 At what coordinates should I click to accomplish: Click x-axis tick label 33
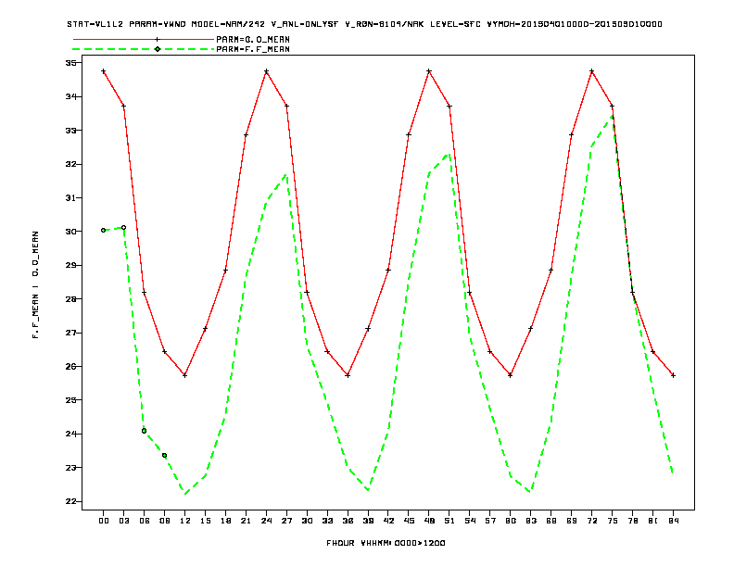click(327, 521)
